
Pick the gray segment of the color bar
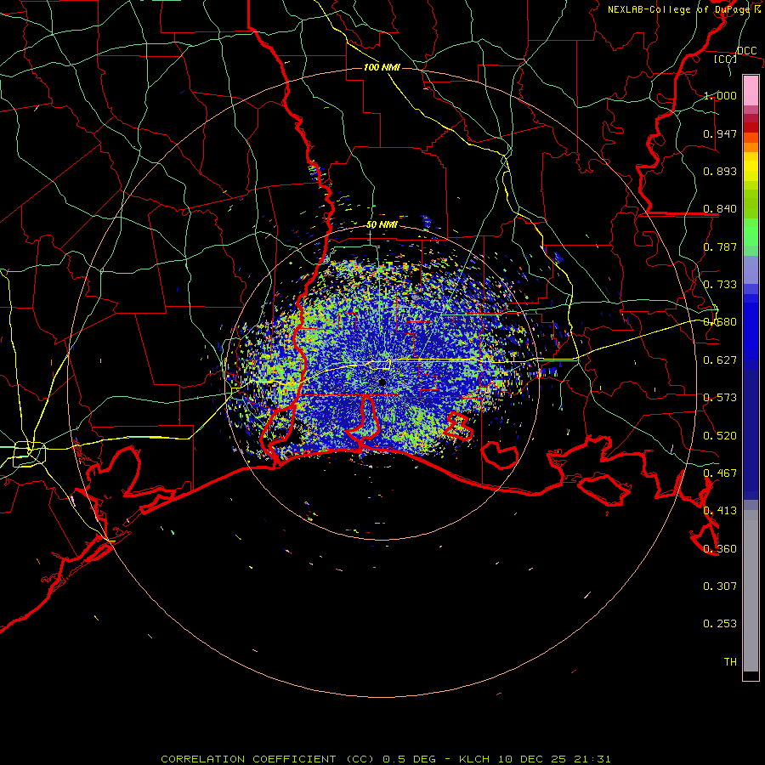[x=751, y=591]
